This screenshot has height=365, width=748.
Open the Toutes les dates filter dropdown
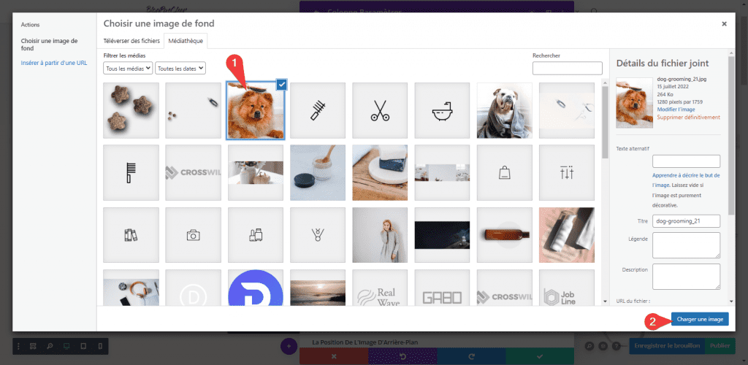[x=180, y=68]
